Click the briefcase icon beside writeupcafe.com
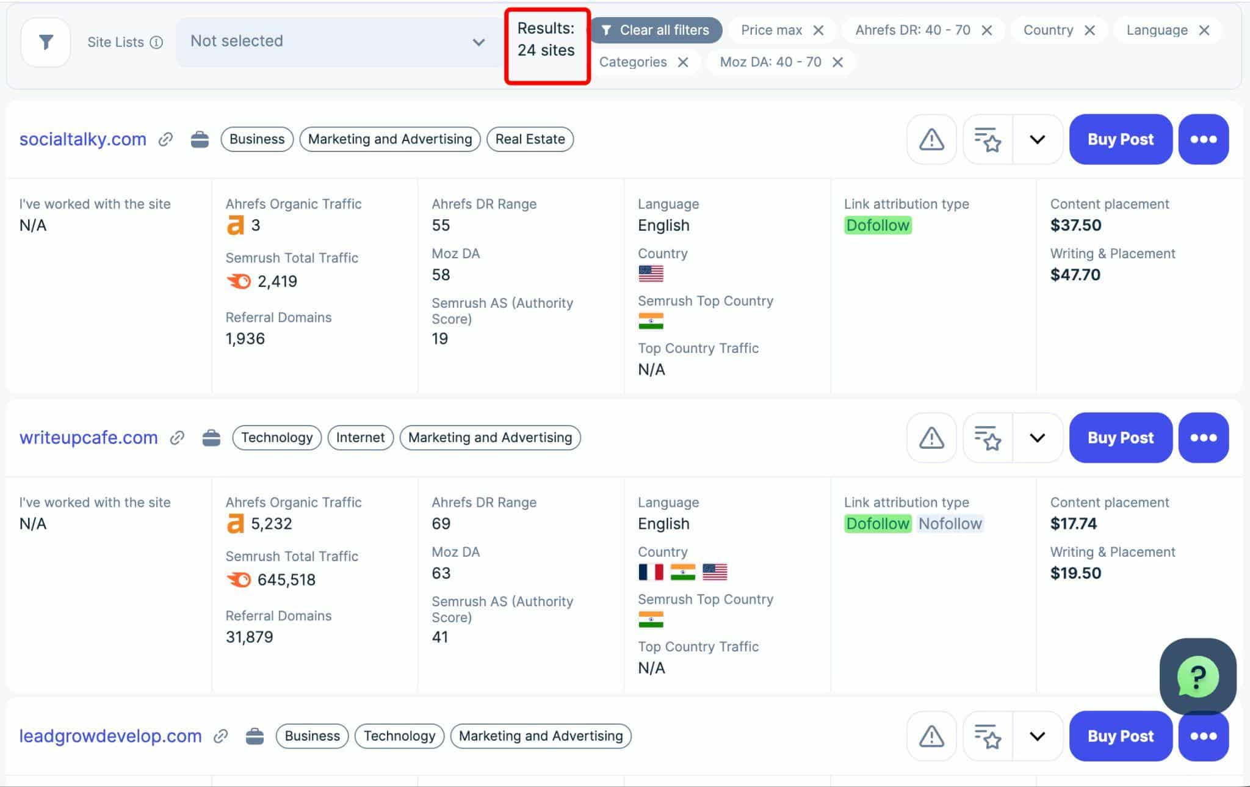The height and width of the screenshot is (787, 1250). (x=211, y=438)
